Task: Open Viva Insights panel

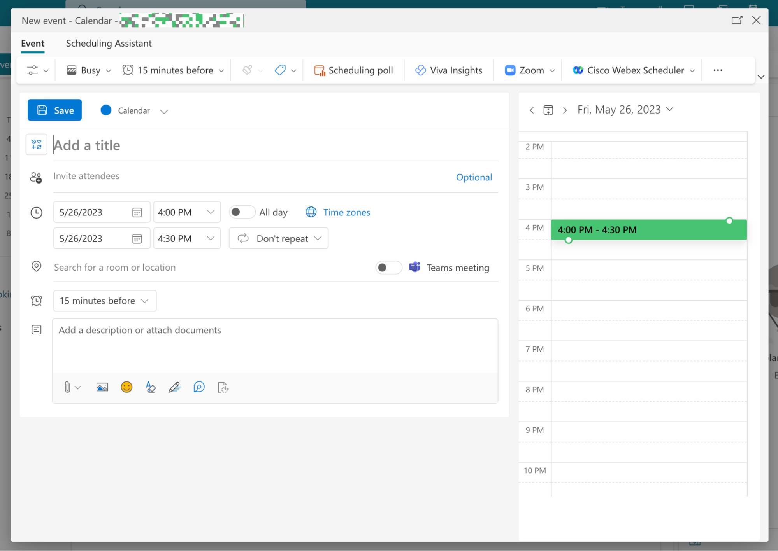Action: tap(448, 70)
